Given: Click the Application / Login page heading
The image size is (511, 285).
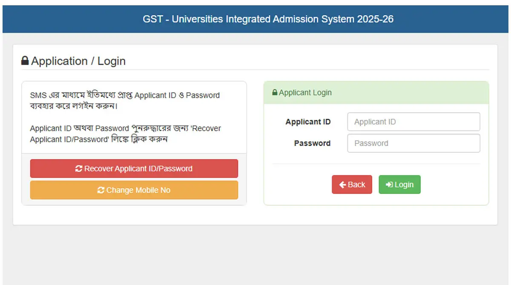Looking at the screenshot, I should pyautogui.click(x=79, y=61).
